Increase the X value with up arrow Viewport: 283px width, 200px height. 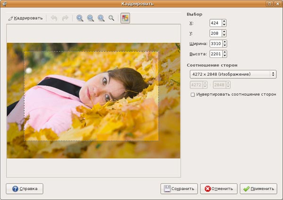click(x=224, y=21)
